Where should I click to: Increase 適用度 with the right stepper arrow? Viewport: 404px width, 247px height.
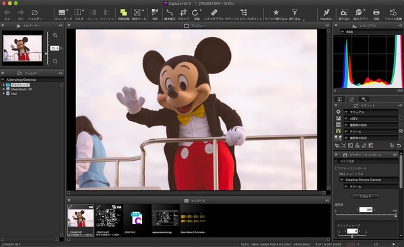pyautogui.click(x=374, y=210)
